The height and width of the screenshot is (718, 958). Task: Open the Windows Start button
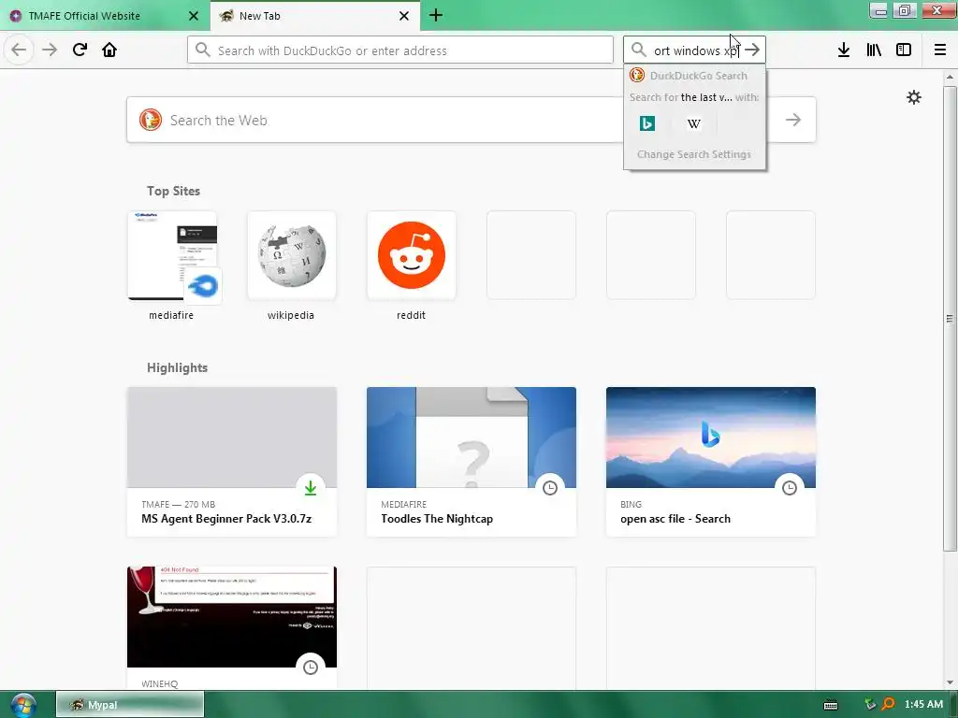22,705
